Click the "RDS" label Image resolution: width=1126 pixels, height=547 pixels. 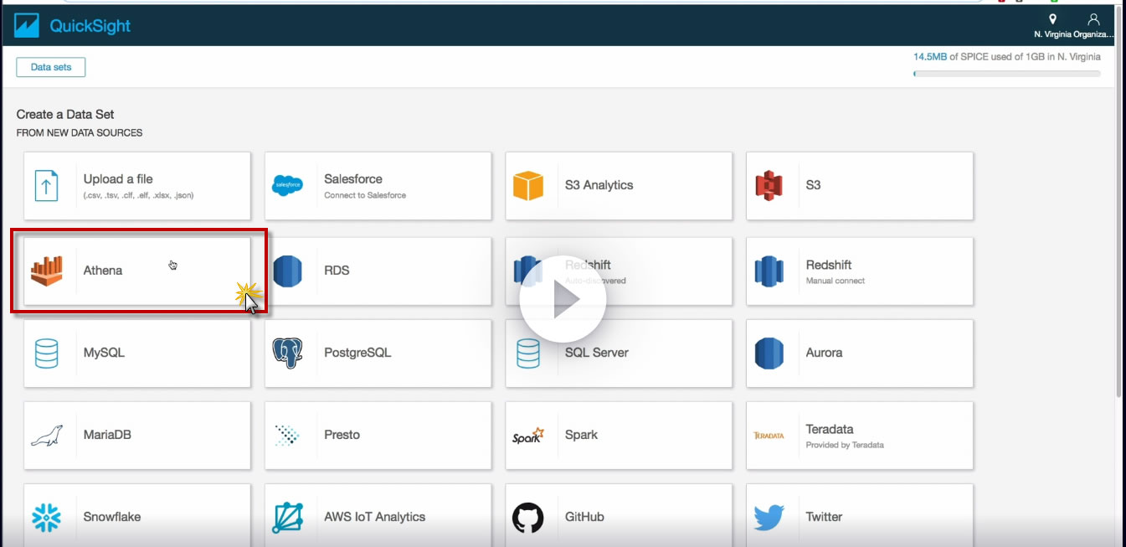pos(337,271)
